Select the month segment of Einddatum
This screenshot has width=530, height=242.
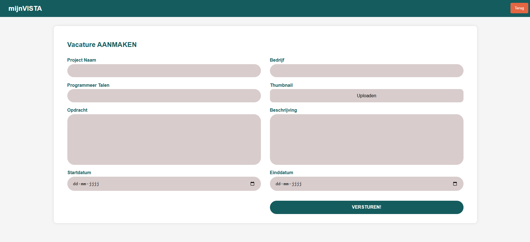[x=286, y=184]
